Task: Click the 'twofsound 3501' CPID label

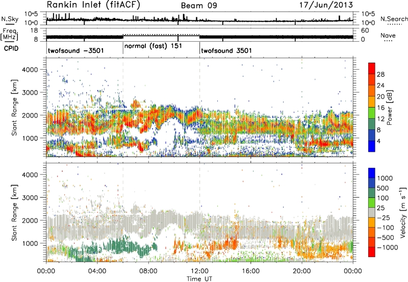Action: coord(226,50)
